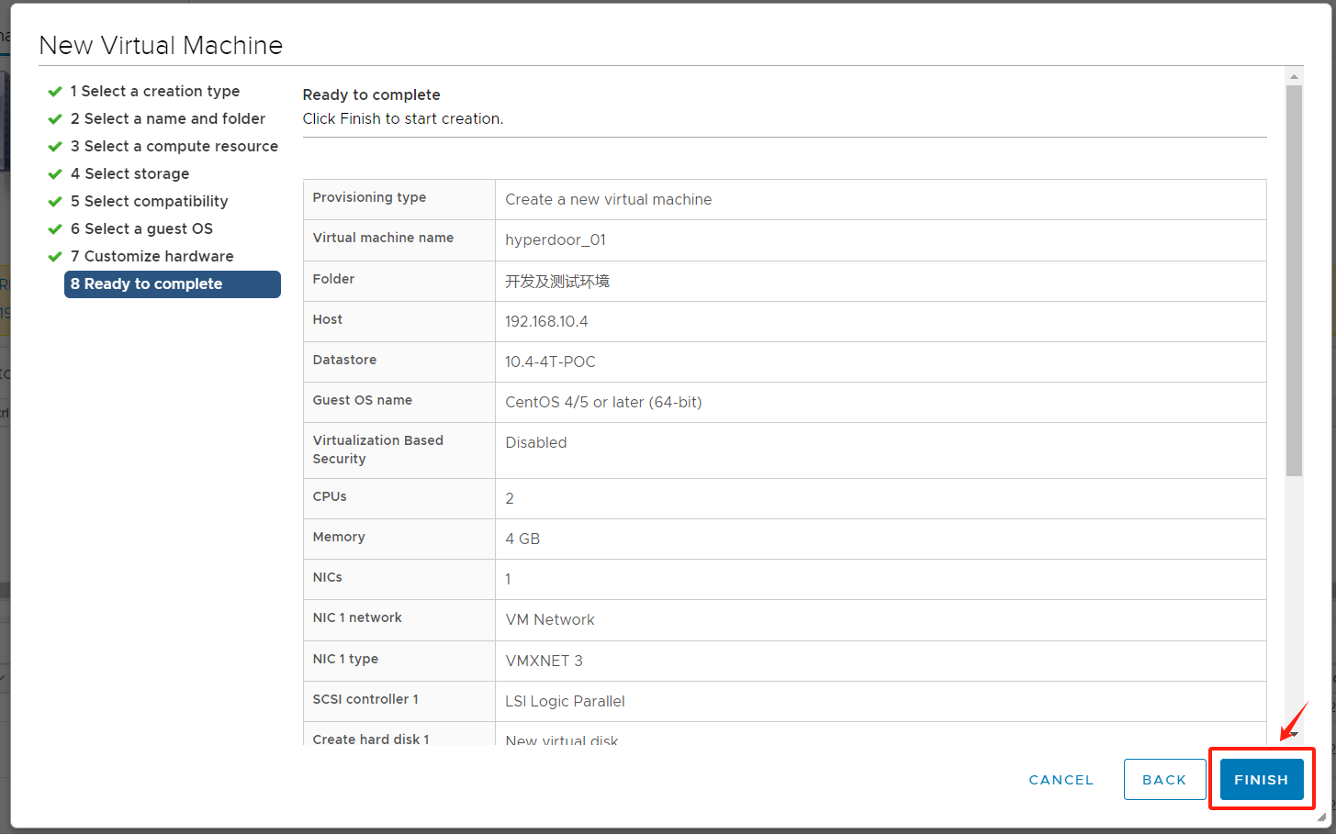Click 'Click Finish to start creation.' text
Image resolution: width=1336 pixels, height=834 pixels.
click(403, 118)
